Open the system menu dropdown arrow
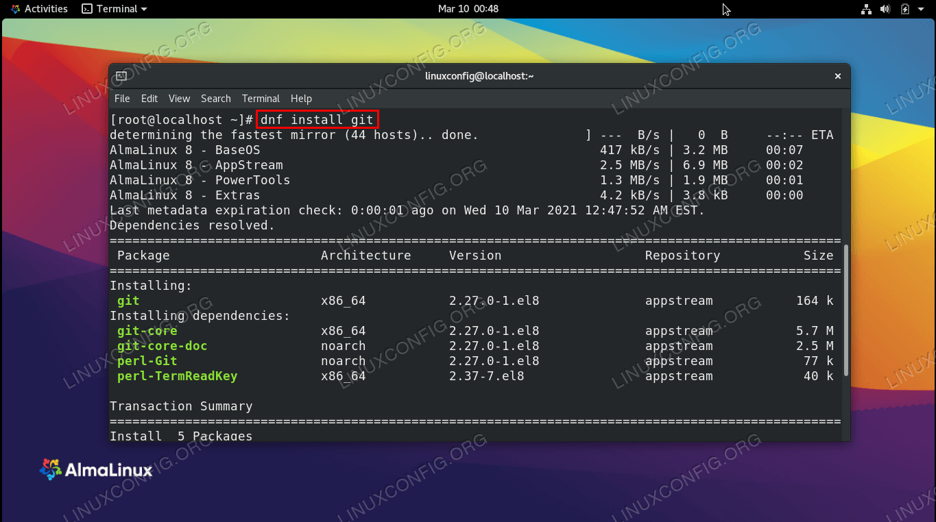Image resolution: width=936 pixels, height=522 pixels. coord(921,9)
